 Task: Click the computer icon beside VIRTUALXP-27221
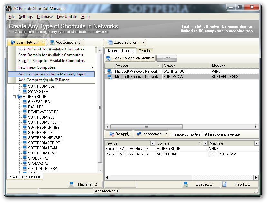click(25, 168)
